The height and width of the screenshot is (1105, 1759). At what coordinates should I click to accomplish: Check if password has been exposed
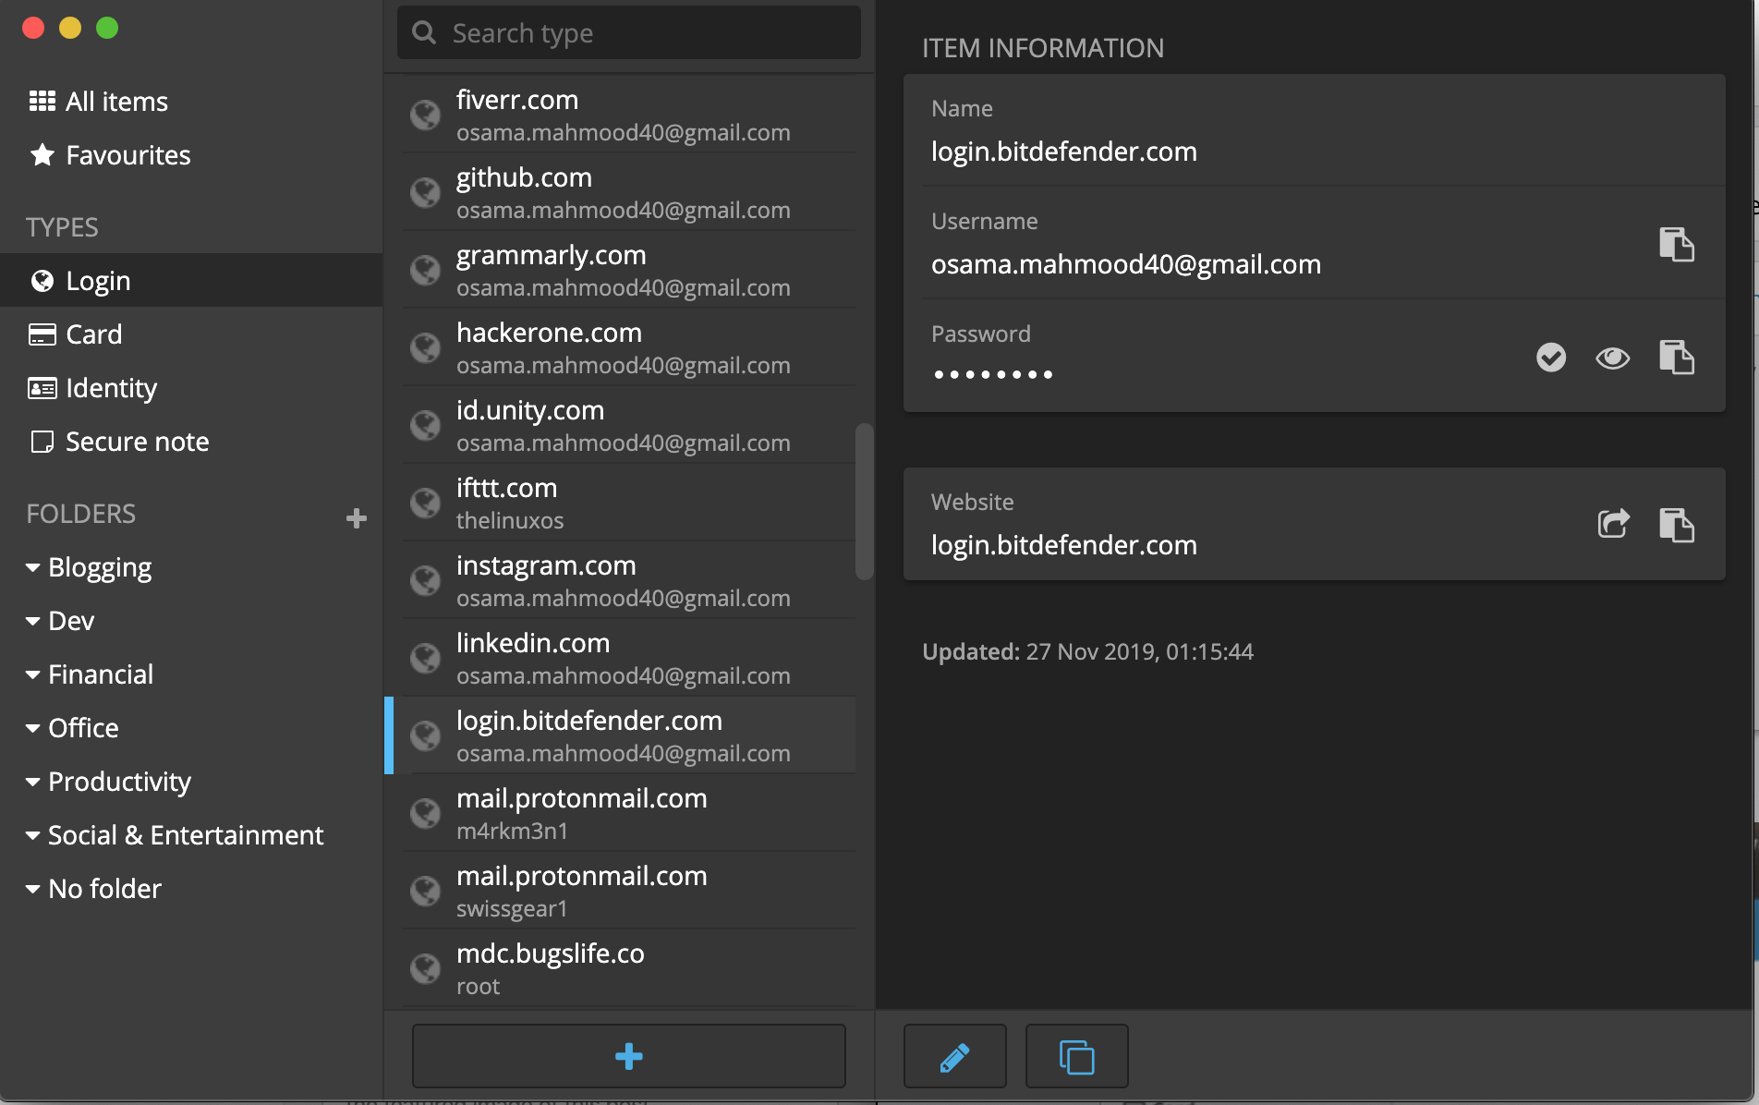pyautogui.click(x=1551, y=358)
